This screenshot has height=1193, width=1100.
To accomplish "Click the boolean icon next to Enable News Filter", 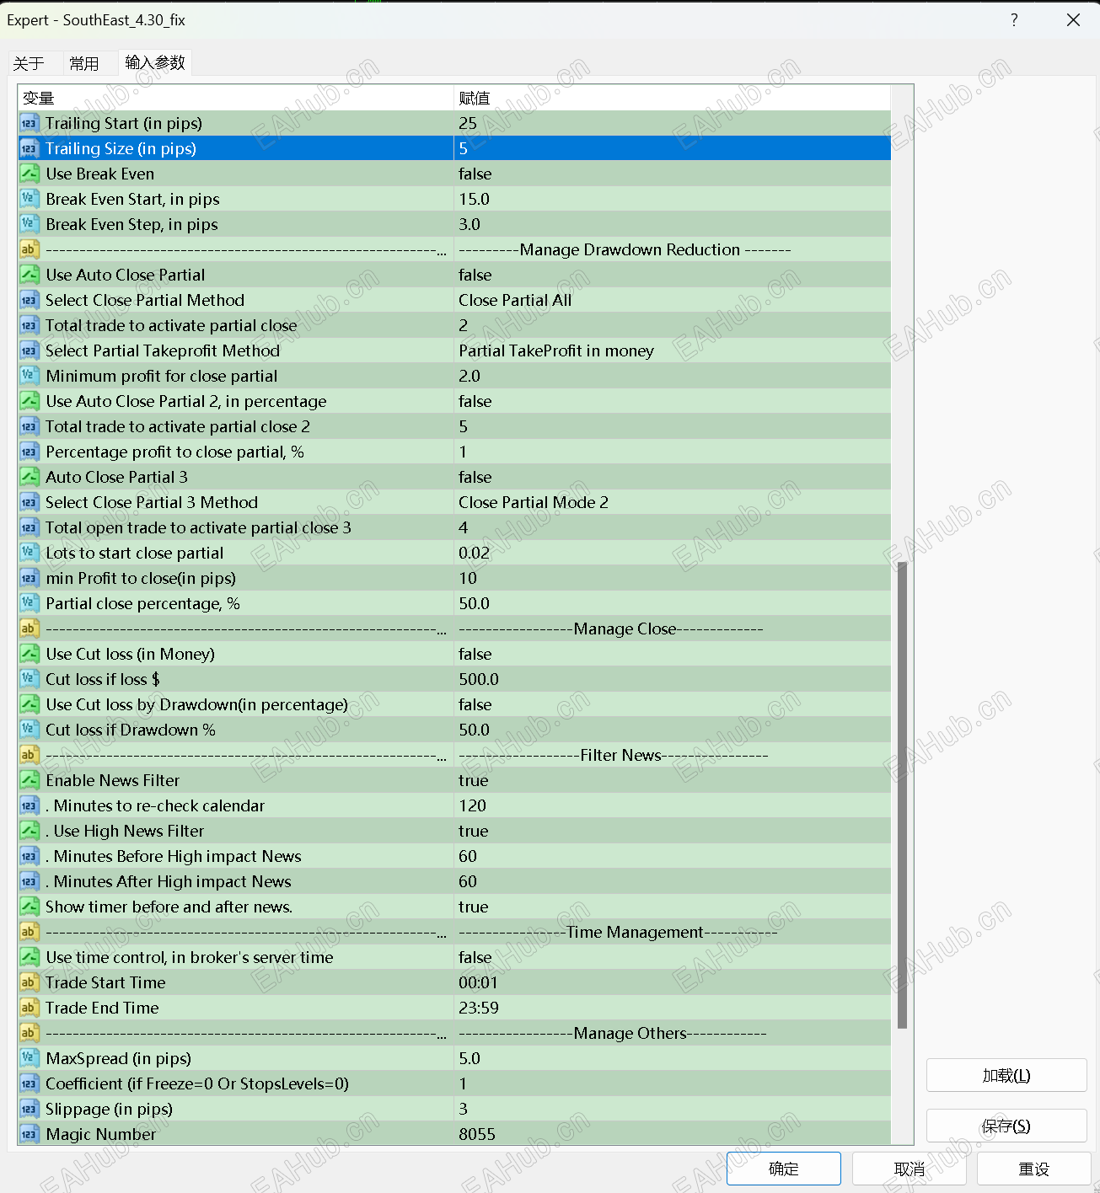I will click(30, 780).
